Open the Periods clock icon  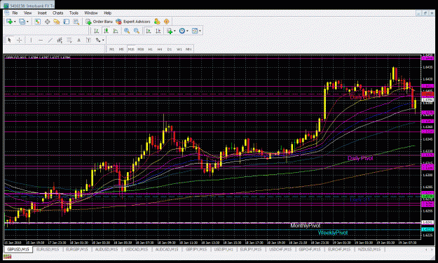(x=182, y=31)
